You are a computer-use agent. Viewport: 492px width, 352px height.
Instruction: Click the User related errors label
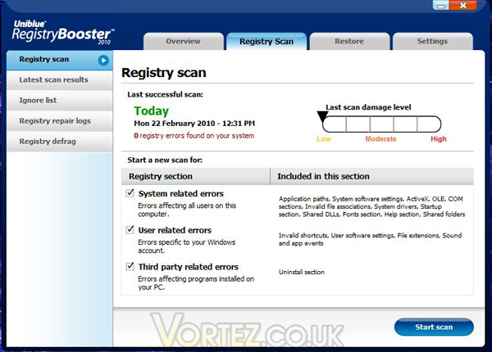[175, 230]
